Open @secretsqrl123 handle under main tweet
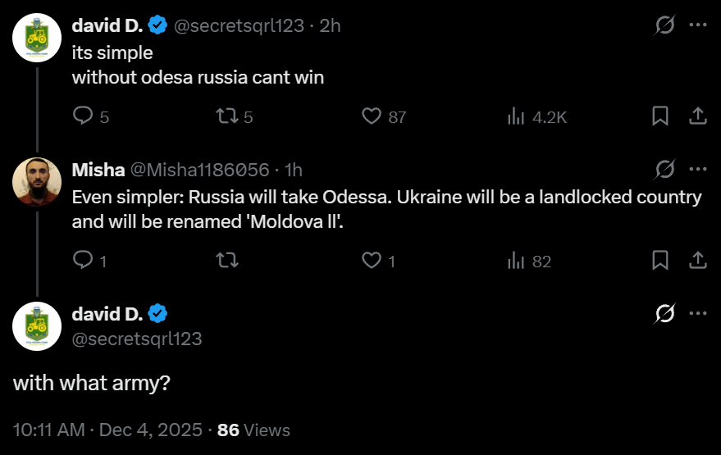721x455 pixels. click(137, 339)
